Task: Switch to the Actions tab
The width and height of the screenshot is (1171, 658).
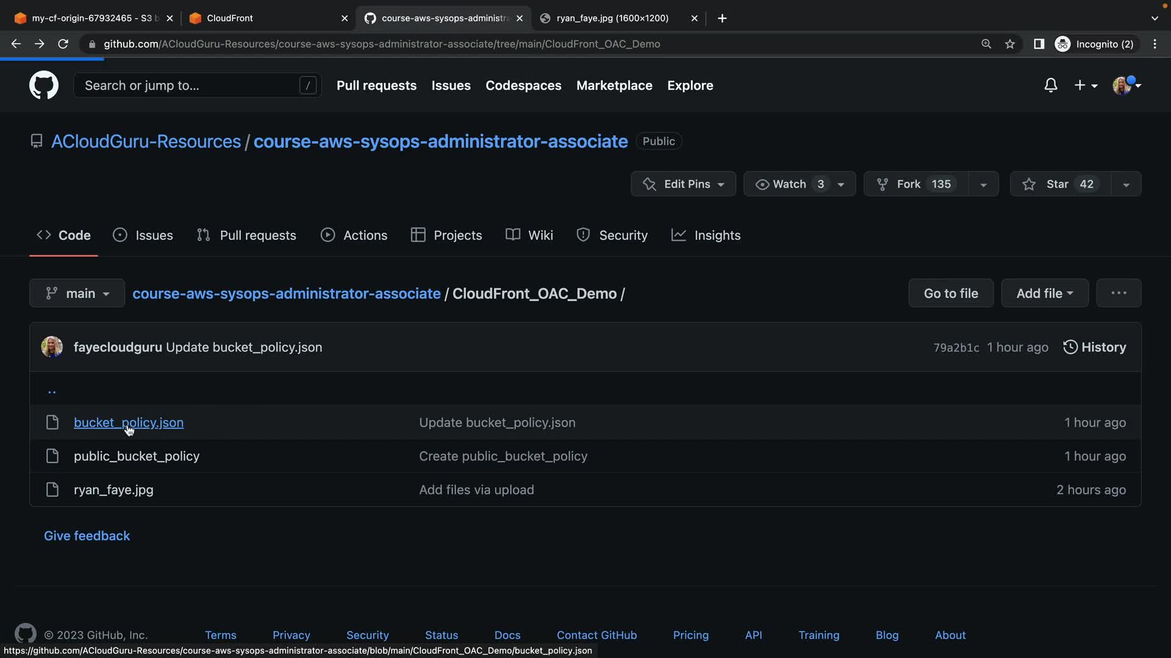Action: (x=354, y=235)
